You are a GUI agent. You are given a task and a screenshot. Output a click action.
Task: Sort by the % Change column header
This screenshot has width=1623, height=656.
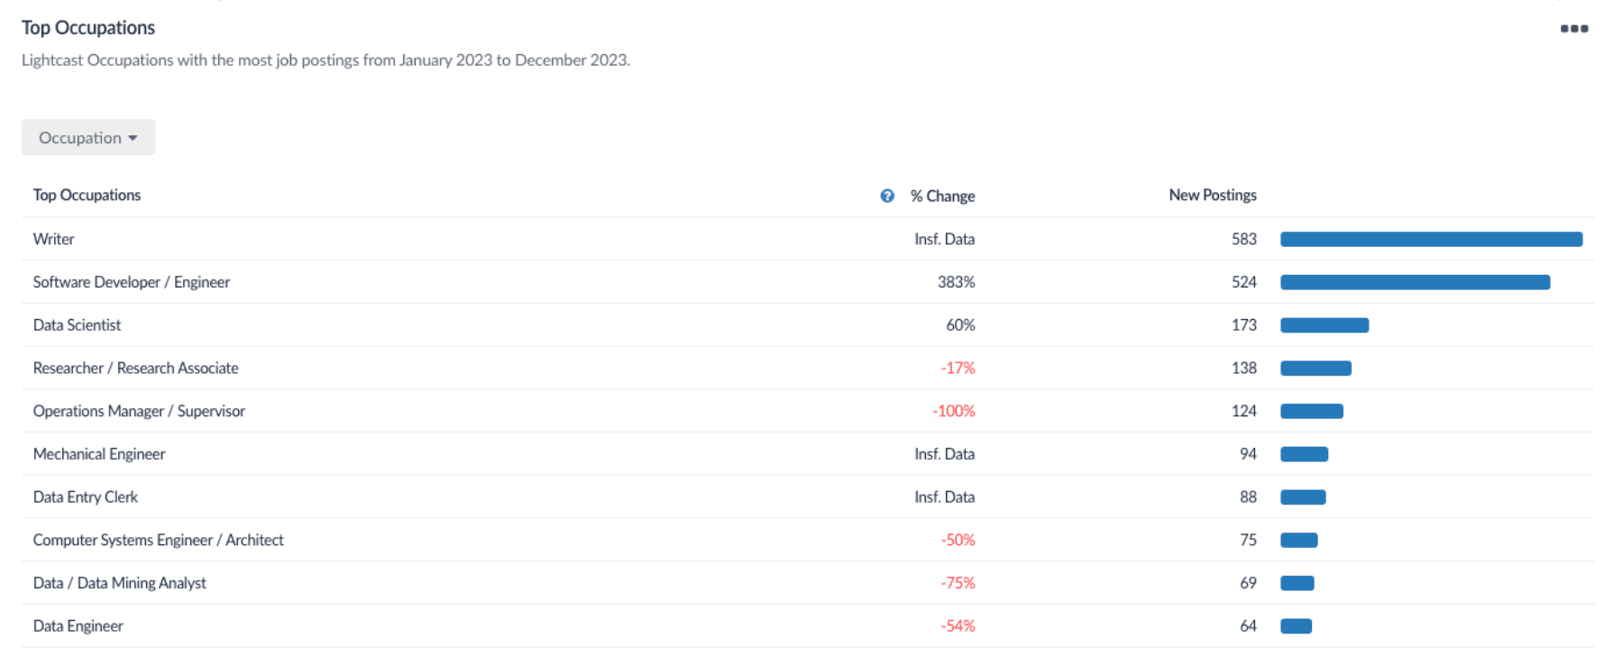pos(942,196)
